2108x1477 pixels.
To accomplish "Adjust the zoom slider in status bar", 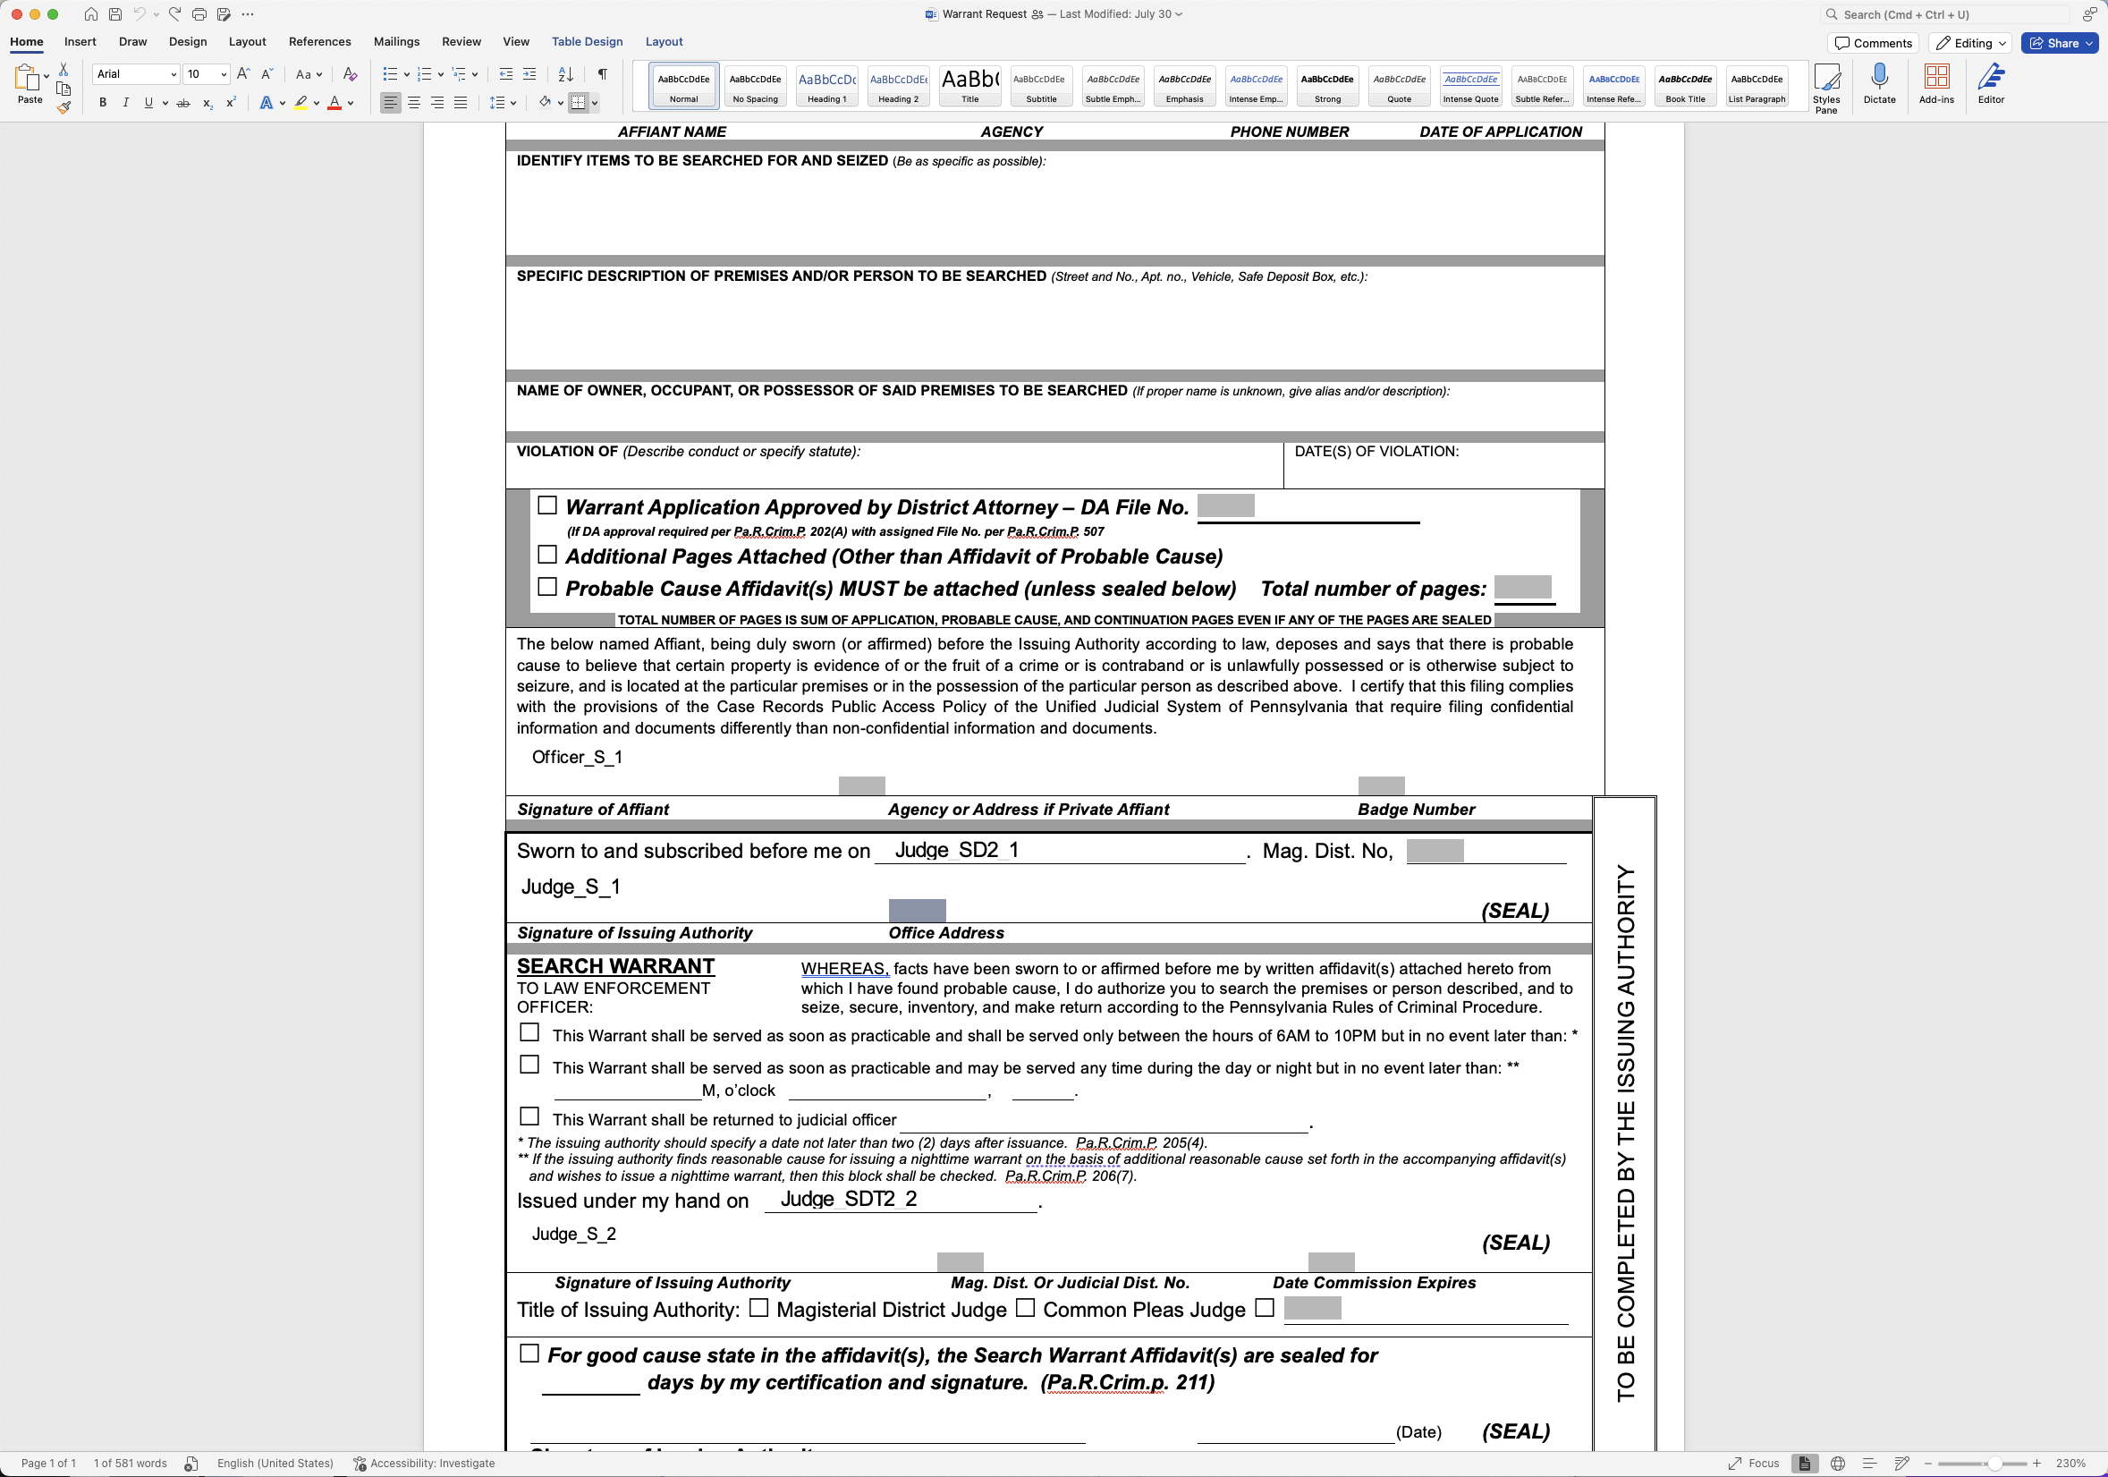I will tap(1994, 1464).
